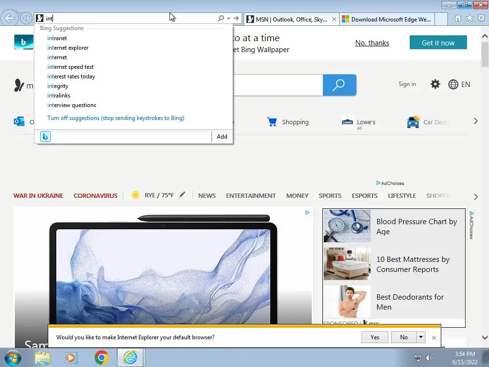Click the No, thanks link
The height and width of the screenshot is (367, 489).
372,43
